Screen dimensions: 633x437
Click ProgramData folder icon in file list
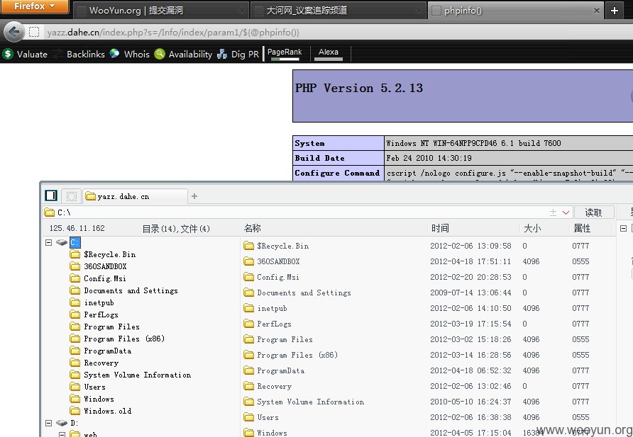pos(248,370)
